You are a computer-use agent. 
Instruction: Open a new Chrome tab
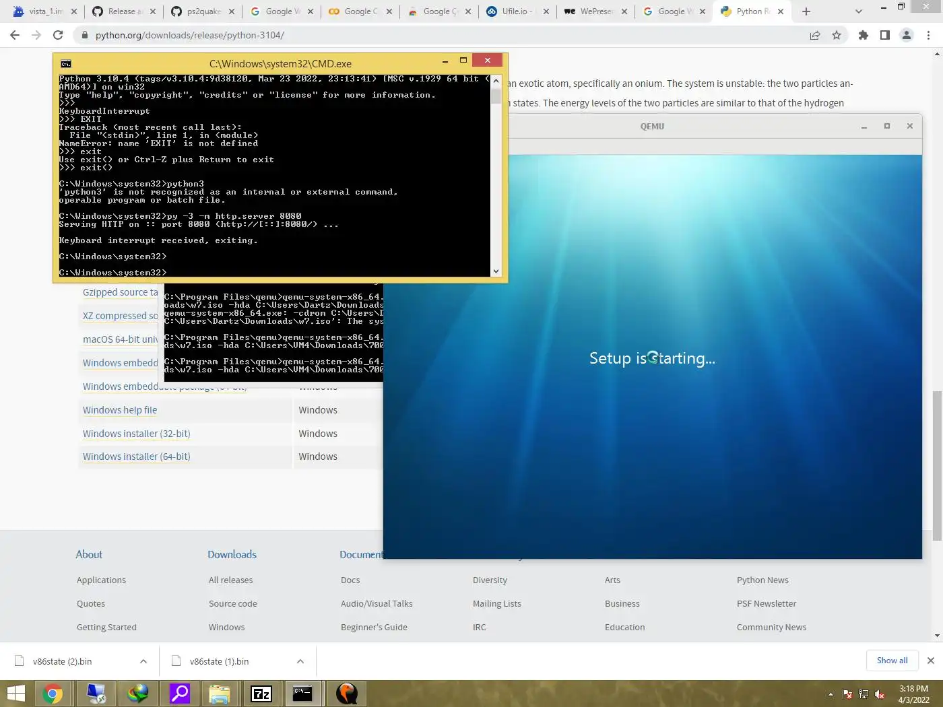(806, 11)
